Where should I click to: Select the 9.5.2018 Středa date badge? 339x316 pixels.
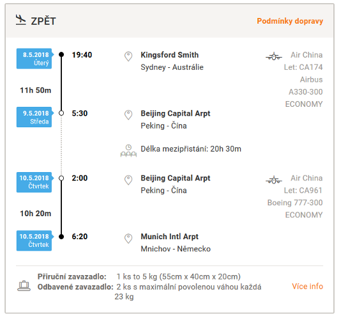click(x=35, y=117)
